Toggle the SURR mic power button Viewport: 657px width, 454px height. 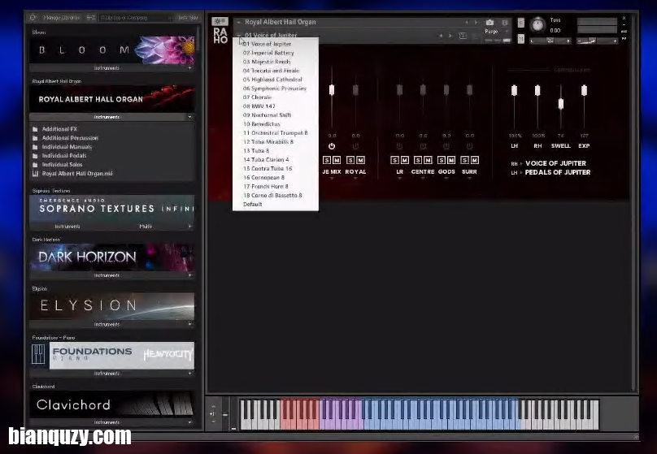pyautogui.click(x=470, y=146)
